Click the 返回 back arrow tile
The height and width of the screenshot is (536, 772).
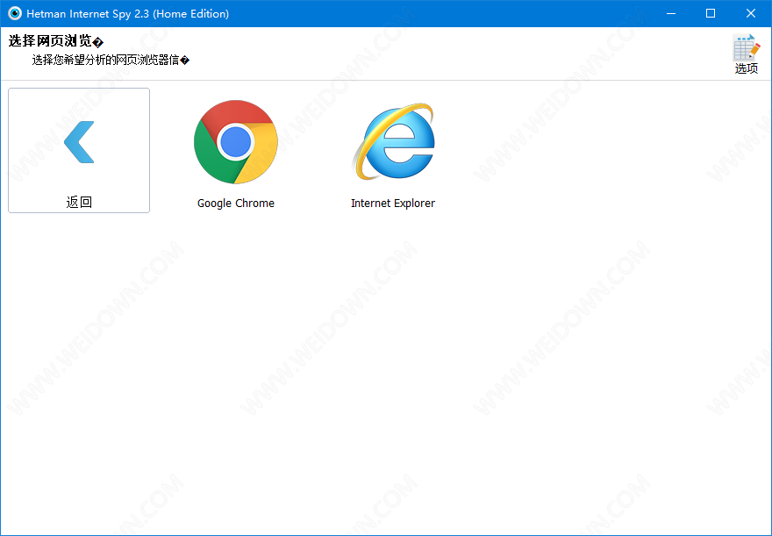(79, 150)
